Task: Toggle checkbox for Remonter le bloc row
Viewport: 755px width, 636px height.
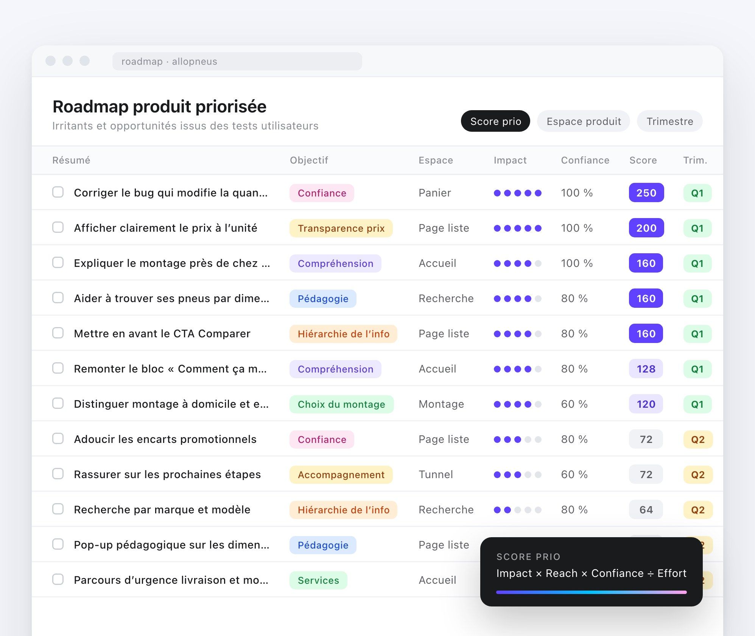Action: click(58, 368)
